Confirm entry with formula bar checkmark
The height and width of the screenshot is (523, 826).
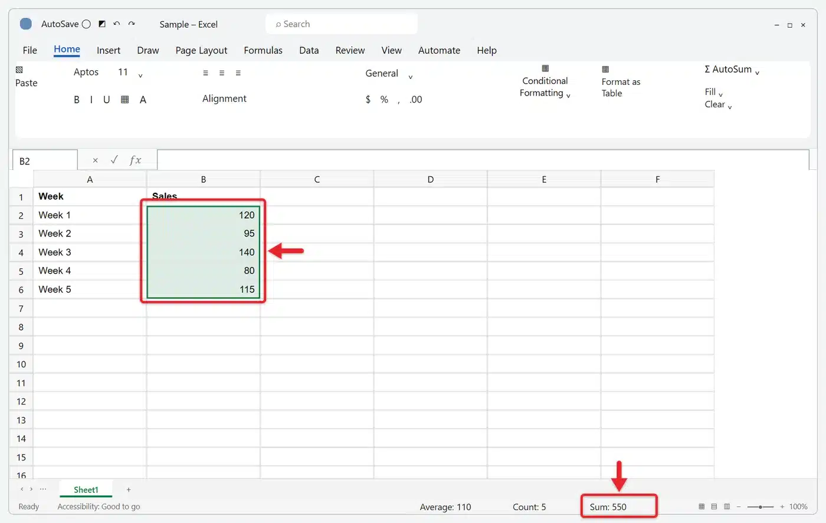tap(114, 160)
